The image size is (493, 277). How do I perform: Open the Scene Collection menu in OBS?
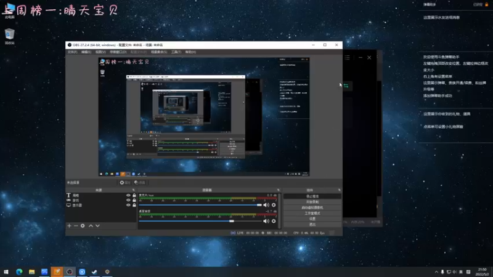point(159,52)
